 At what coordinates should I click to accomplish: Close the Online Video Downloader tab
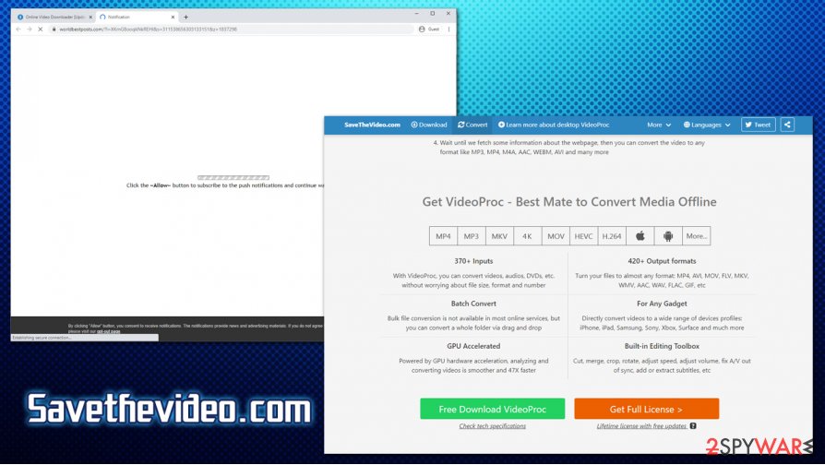coord(90,17)
